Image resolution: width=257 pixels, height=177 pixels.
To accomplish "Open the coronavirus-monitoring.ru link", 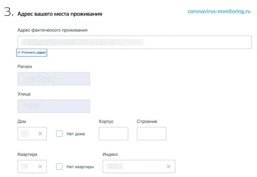I will (x=219, y=11).
